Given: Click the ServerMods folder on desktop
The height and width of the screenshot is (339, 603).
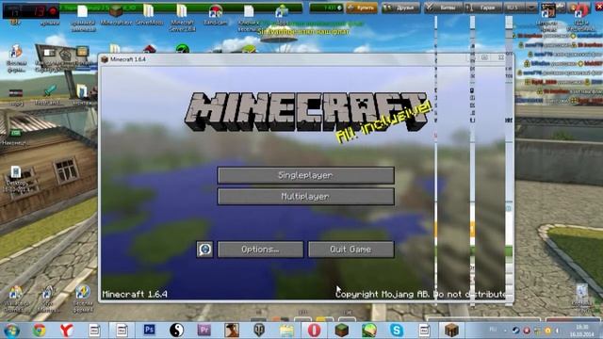Looking at the screenshot, I should tap(149, 15).
